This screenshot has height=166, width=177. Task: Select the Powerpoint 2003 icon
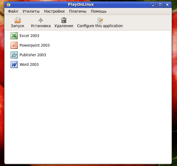14,45
